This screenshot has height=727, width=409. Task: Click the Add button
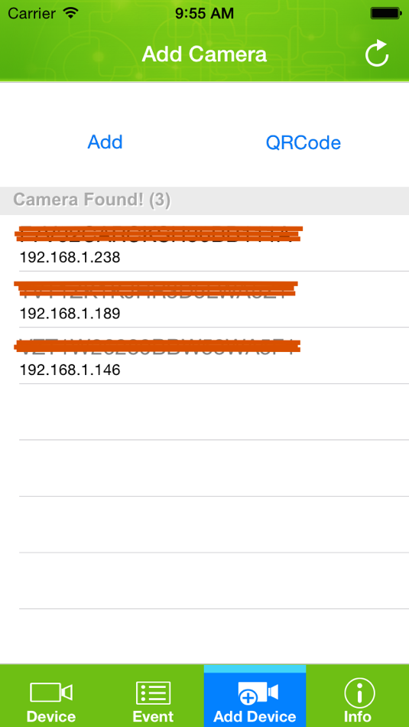[105, 142]
